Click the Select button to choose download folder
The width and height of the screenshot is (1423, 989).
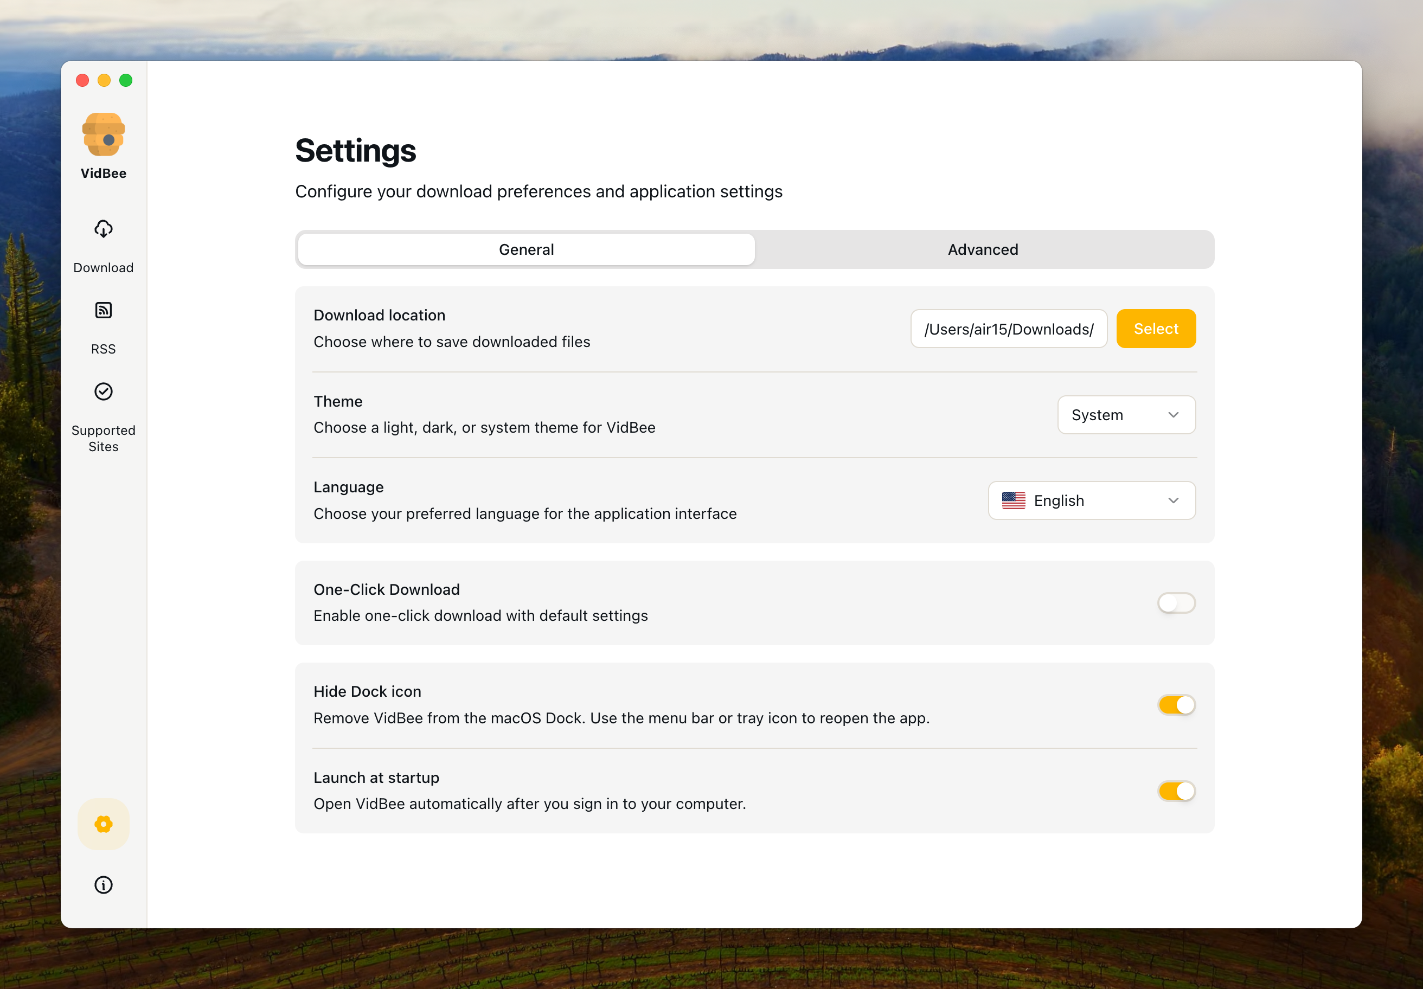pyautogui.click(x=1155, y=329)
